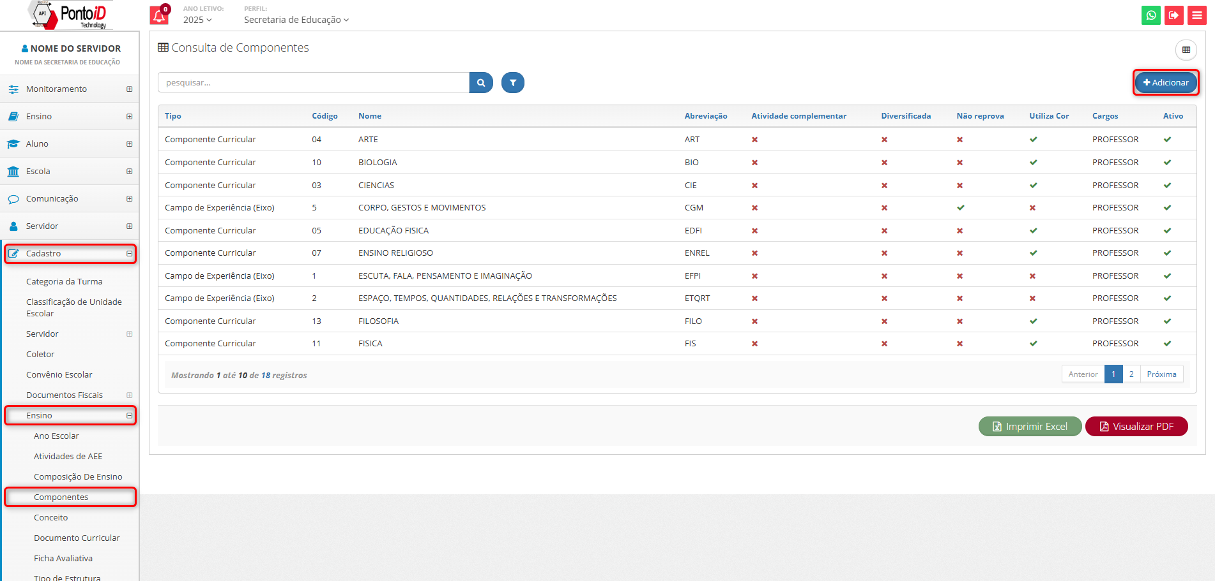
Task: Expand the top Ensino menu plus toggle
Action: click(x=129, y=117)
